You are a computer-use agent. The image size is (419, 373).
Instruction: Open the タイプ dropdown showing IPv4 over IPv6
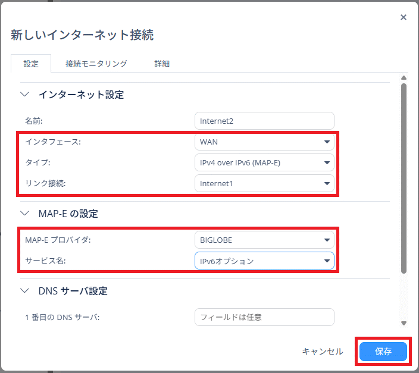[x=264, y=162]
